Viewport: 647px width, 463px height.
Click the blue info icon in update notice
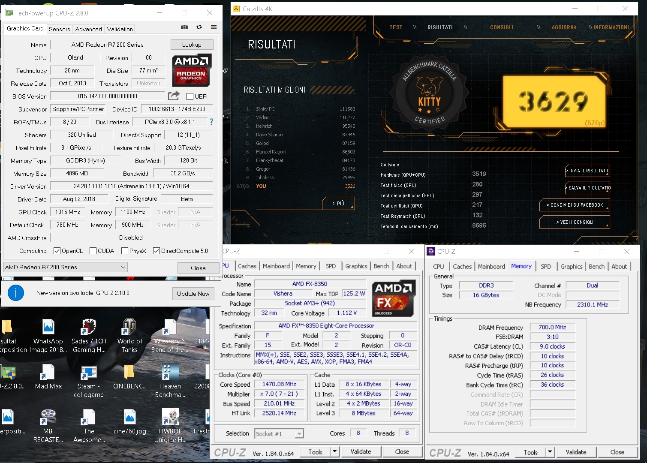tap(16, 293)
